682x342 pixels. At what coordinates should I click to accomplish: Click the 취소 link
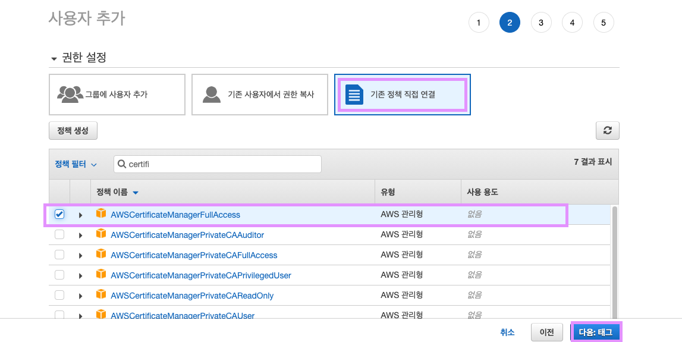coord(508,332)
